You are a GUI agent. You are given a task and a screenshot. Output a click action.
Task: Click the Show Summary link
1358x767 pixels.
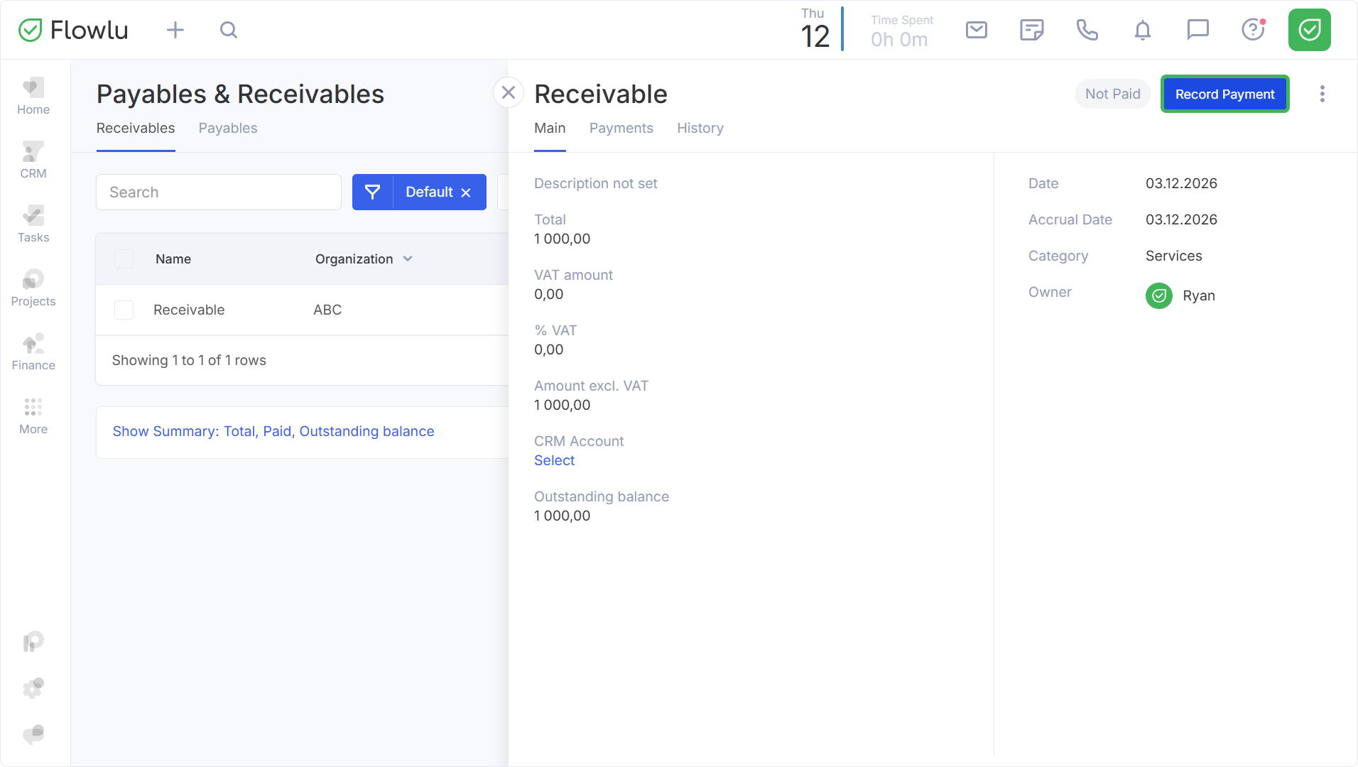(x=273, y=432)
